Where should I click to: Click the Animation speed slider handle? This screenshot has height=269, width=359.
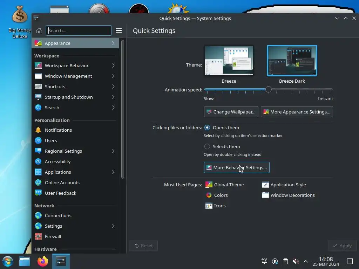(x=269, y=89)
